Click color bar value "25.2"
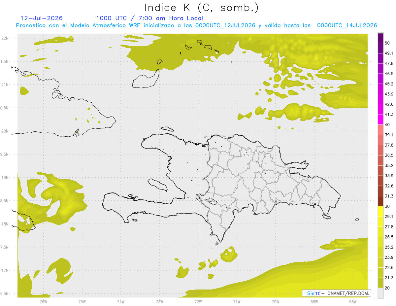 389,247
